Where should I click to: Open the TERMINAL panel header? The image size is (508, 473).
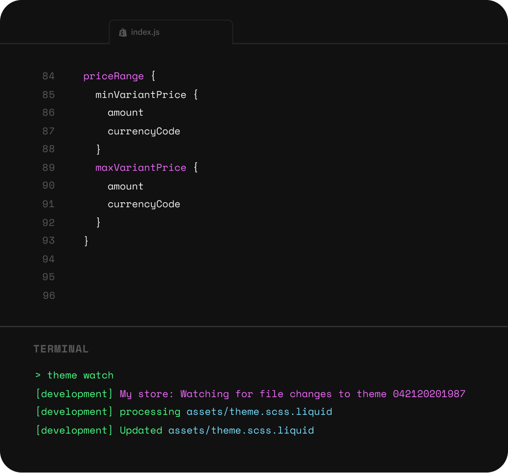[61, 349]
